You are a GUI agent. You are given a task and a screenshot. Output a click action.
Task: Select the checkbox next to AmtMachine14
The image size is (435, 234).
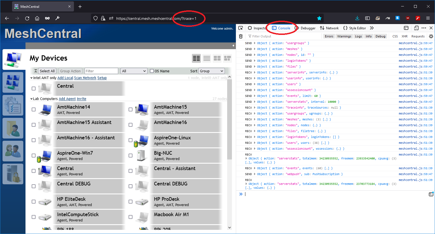pos(34,109)
